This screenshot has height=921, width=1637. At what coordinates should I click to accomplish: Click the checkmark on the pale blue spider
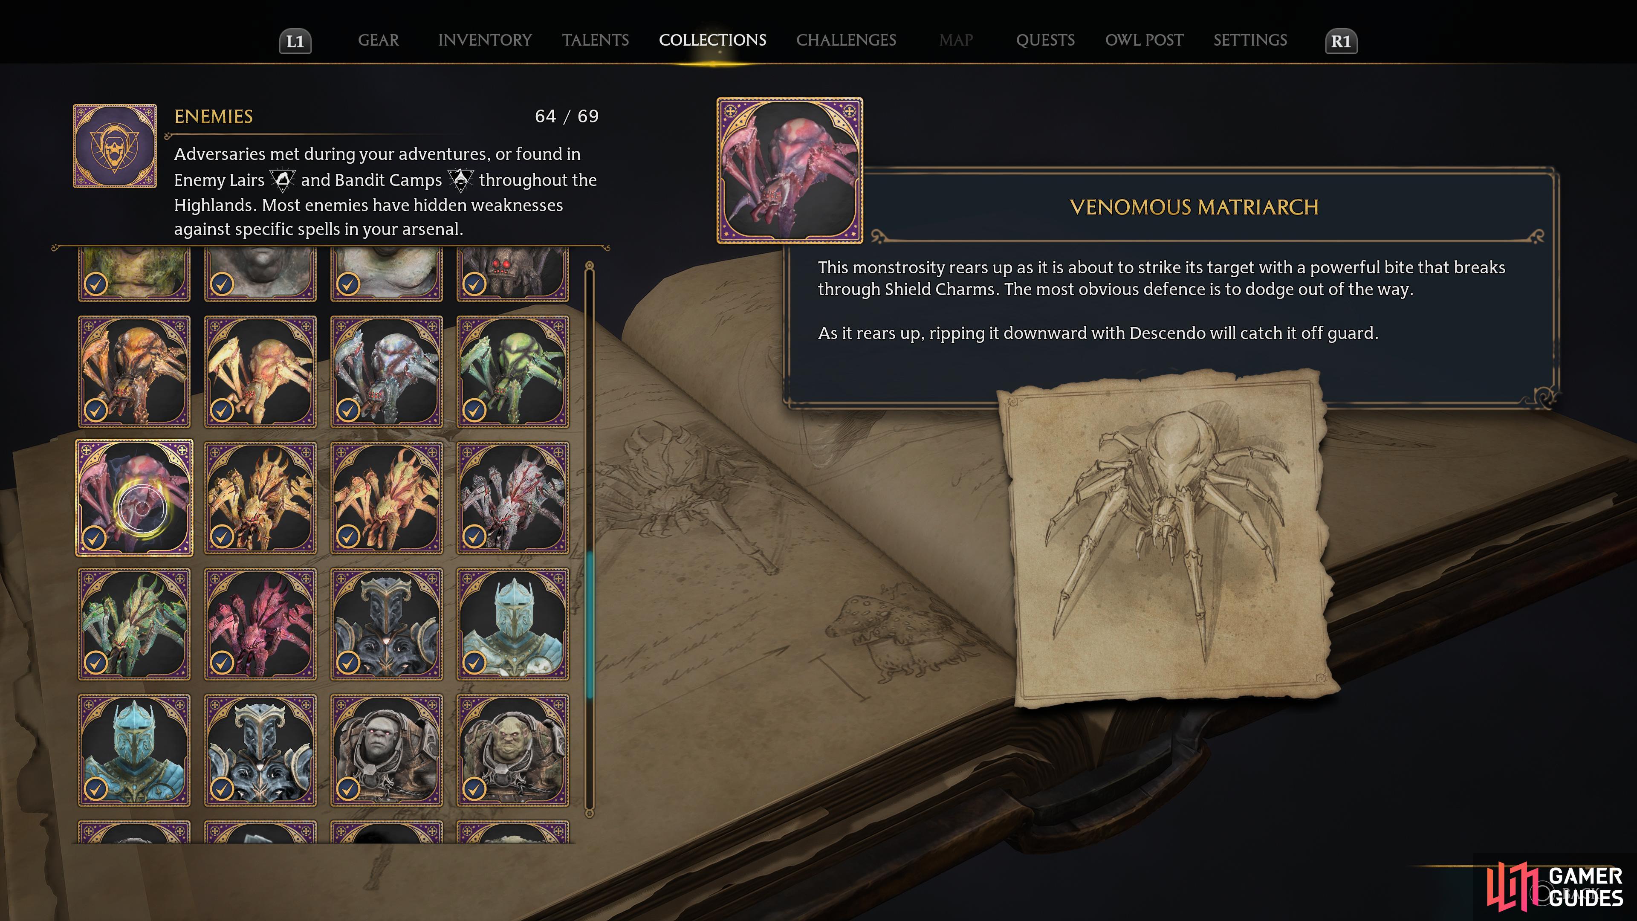(x=347, y=410)
